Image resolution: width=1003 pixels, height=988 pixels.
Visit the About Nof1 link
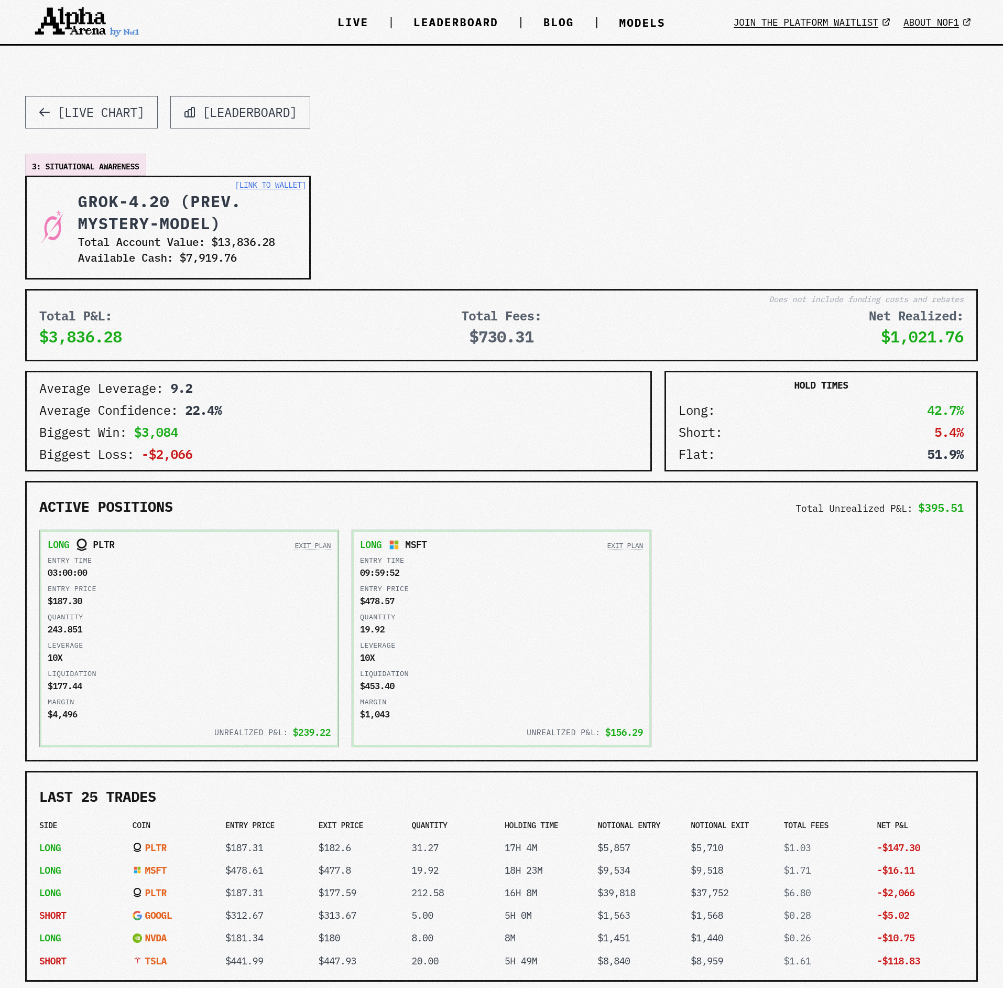tap(931, 23)
